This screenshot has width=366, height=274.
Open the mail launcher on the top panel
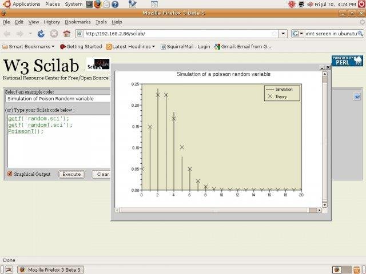pos(106,4)
